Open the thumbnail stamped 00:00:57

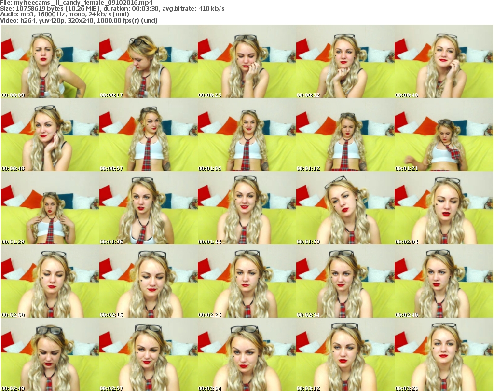149,135
